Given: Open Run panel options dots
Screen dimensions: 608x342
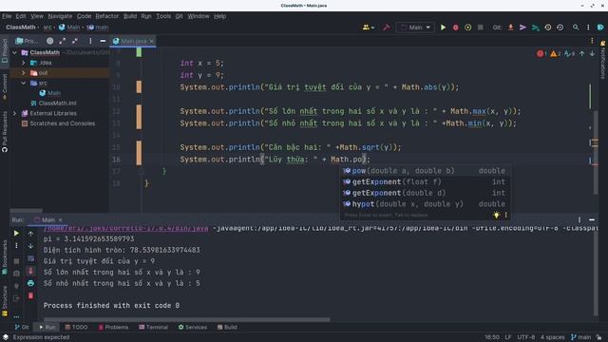Looking at the screenshot, I should coord(579,219).
